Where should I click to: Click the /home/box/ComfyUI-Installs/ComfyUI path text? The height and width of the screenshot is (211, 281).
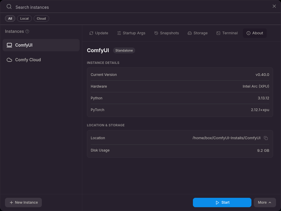point(226,138)
